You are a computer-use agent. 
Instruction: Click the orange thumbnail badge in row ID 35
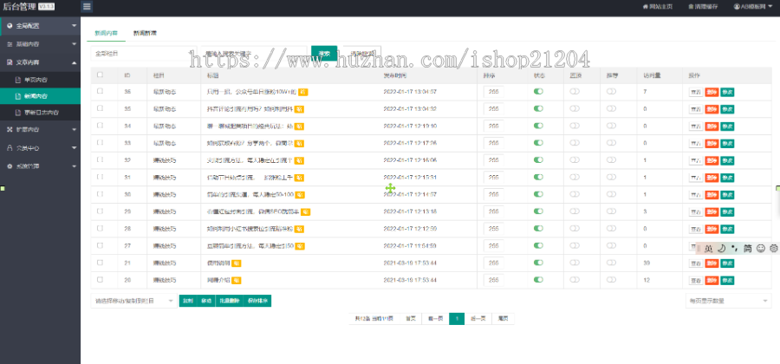pos(299,109)
